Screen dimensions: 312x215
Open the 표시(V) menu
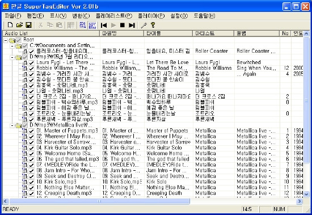pos(58,16)
